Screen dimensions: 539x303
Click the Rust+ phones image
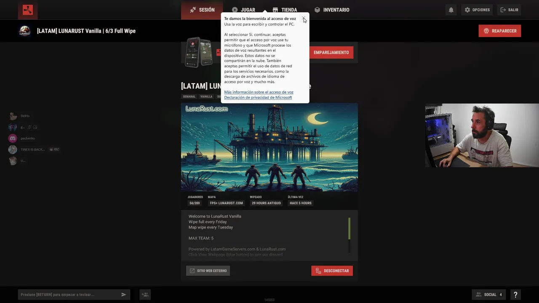pos(199,53)
